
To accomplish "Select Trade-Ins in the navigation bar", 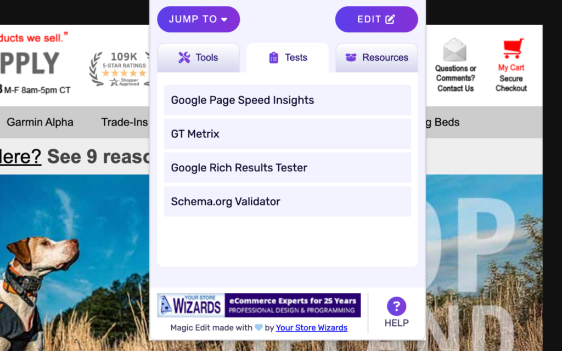I will [124, 122].
